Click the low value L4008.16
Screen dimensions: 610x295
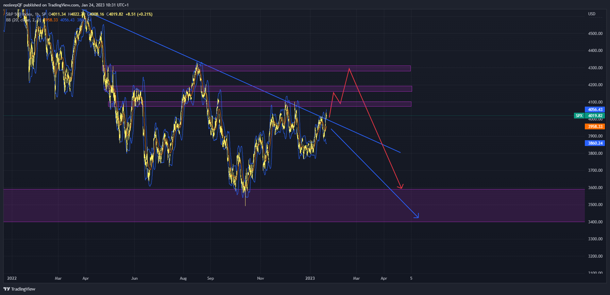tap(96, 14)
